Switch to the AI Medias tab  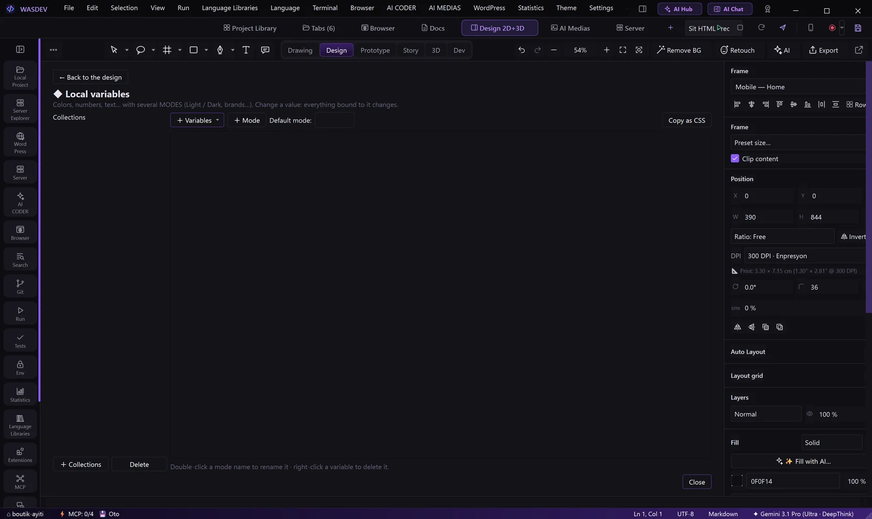click(570, 28)
